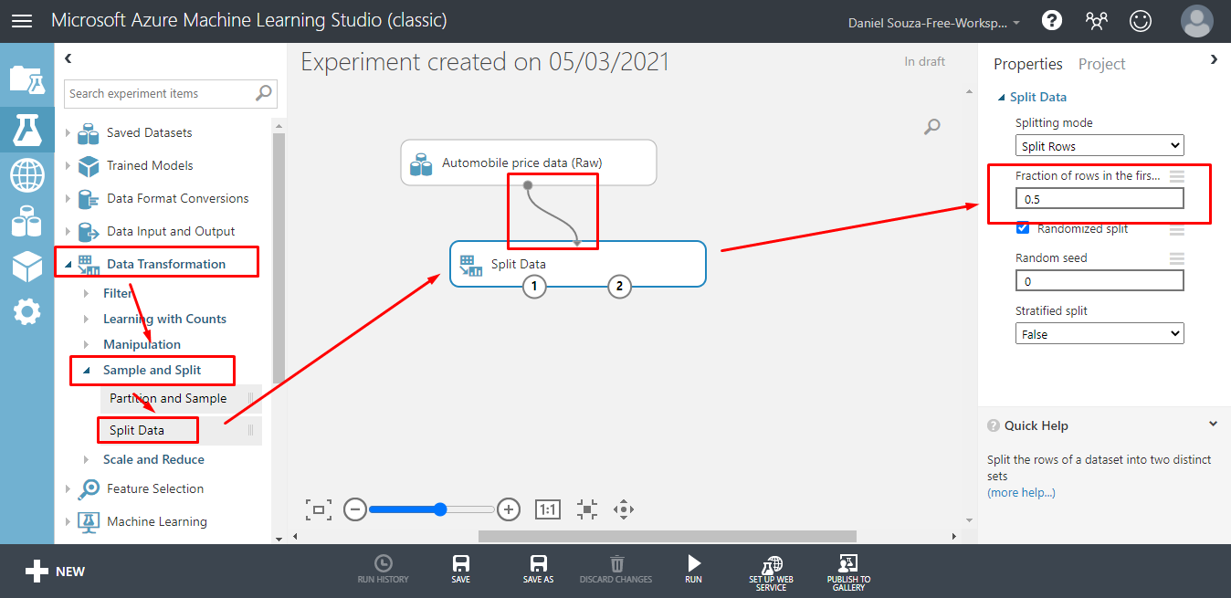The width and height of the screenshot is (1231, 598).
Task: Click the Save button
Action: pos(461,569)
